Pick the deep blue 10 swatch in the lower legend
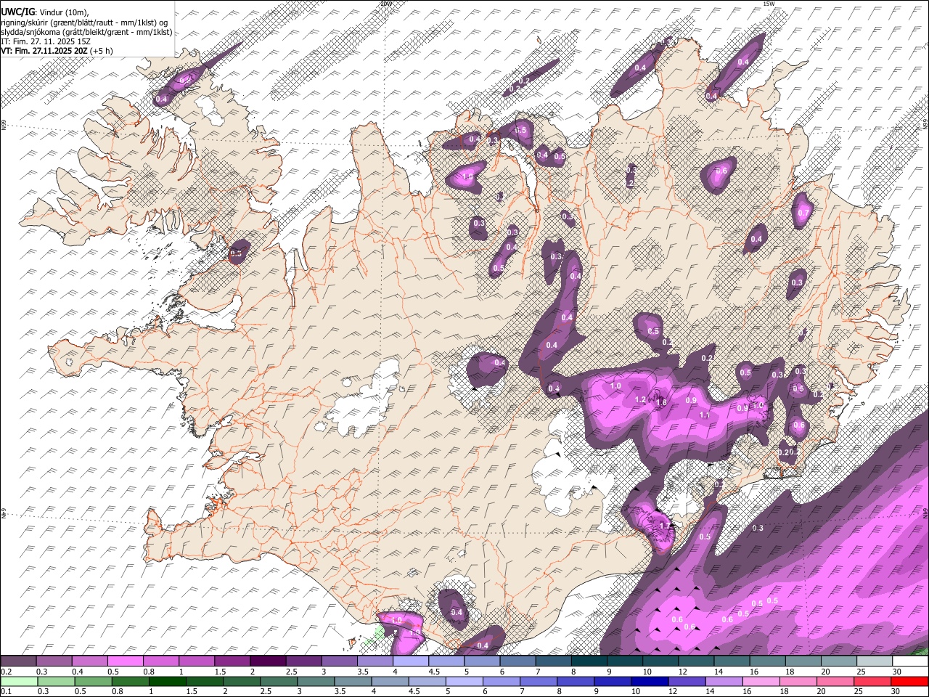This screenshot has width=929, height=697. click(649, 681)
